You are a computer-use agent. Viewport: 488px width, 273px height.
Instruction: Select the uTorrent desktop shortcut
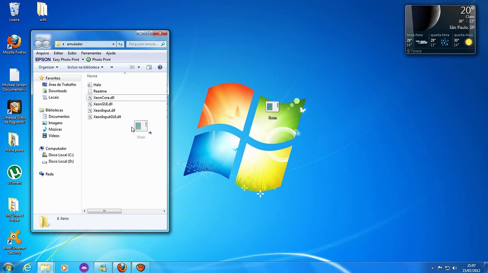[x=14, y=175]
